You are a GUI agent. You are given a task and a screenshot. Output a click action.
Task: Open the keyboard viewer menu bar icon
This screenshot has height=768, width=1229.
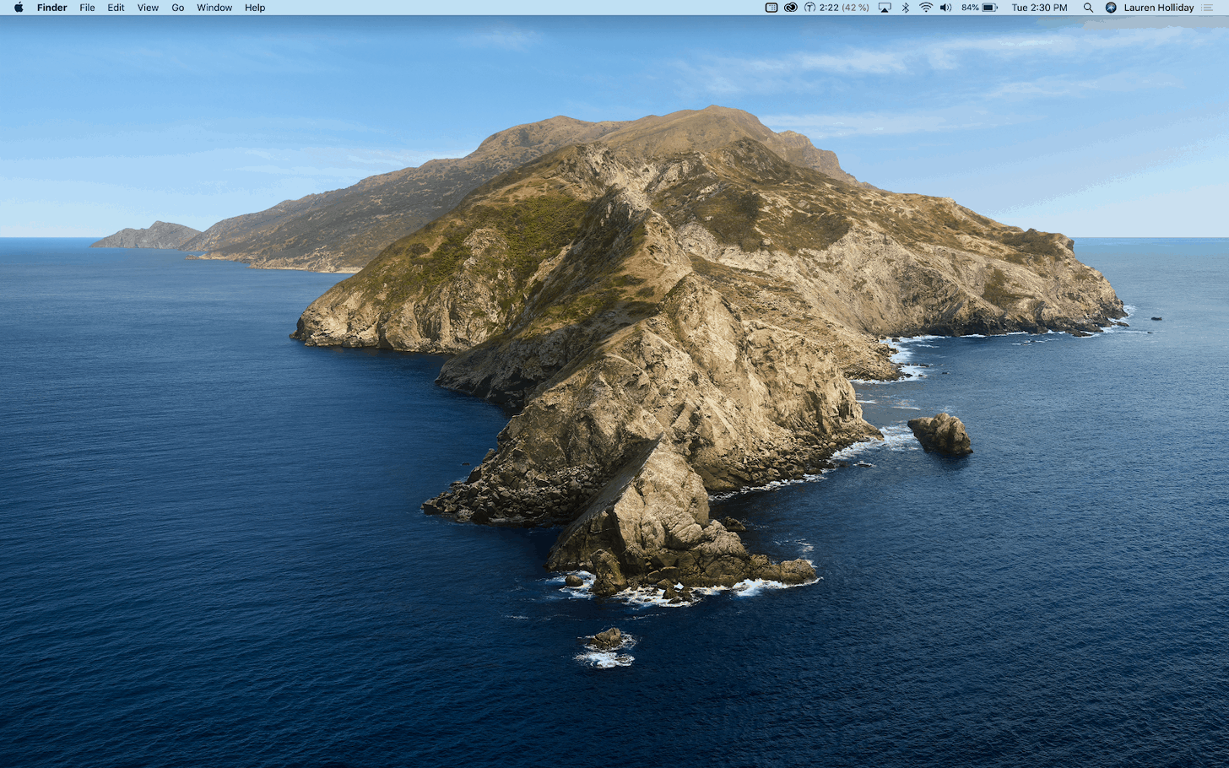771,8
